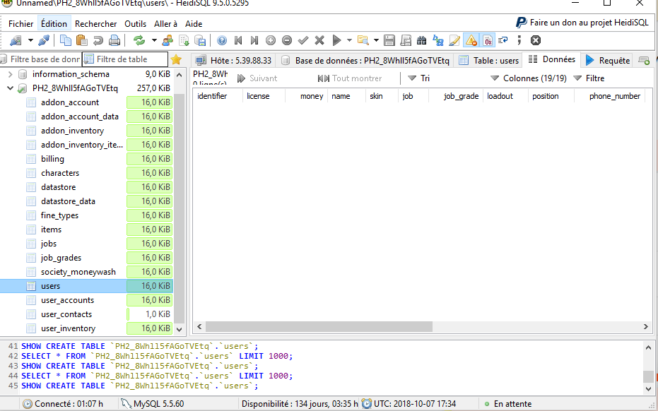
Task: Toggle the warning triangle toolbar button
Action: [471, 40]
